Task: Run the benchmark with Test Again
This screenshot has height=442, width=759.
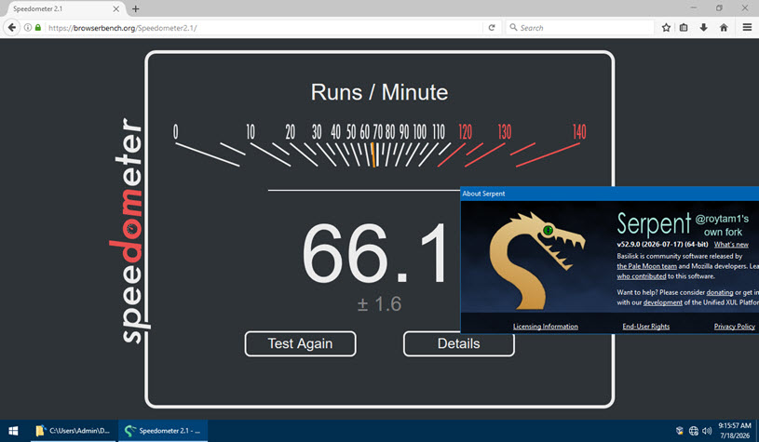Action: click(300, 344)
